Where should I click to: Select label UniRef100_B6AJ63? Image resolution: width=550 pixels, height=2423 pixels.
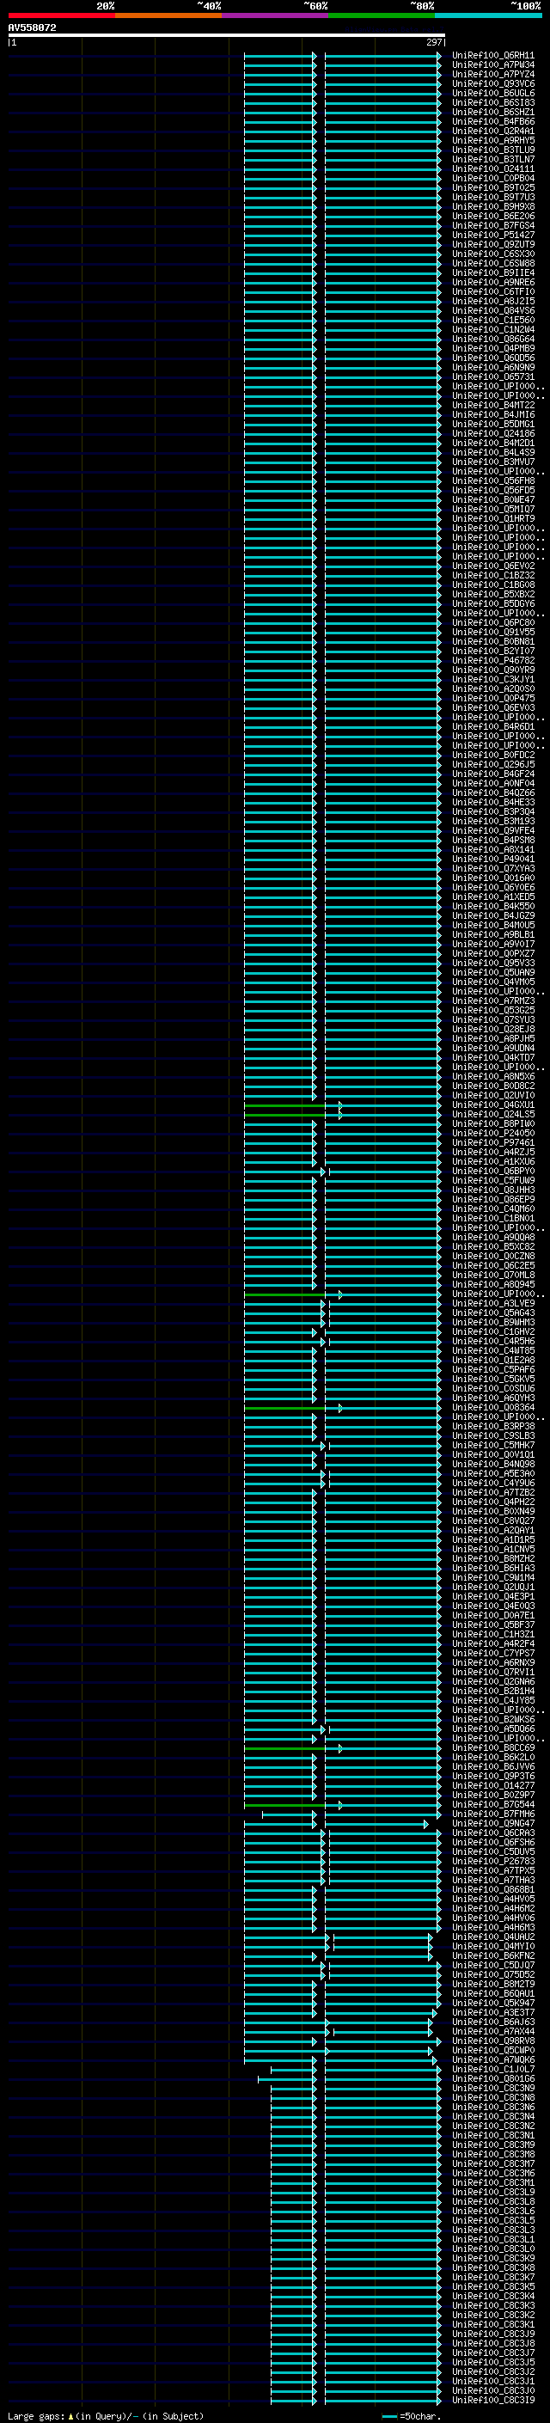pos(493,2022)
